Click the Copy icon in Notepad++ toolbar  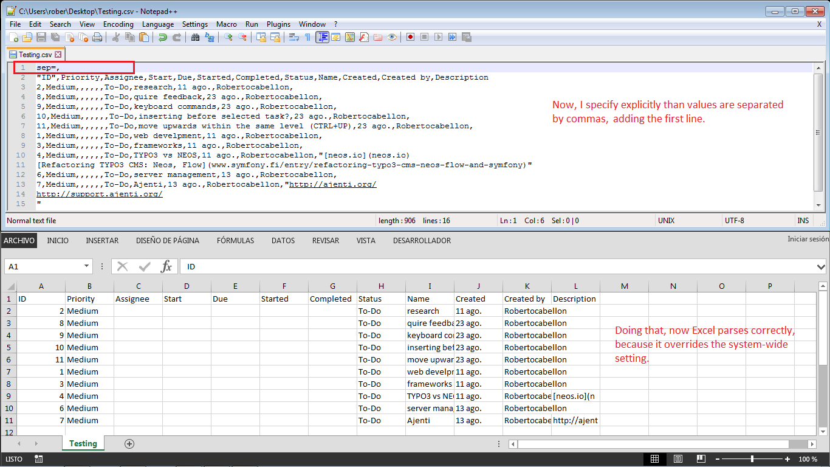pos(130,37)
